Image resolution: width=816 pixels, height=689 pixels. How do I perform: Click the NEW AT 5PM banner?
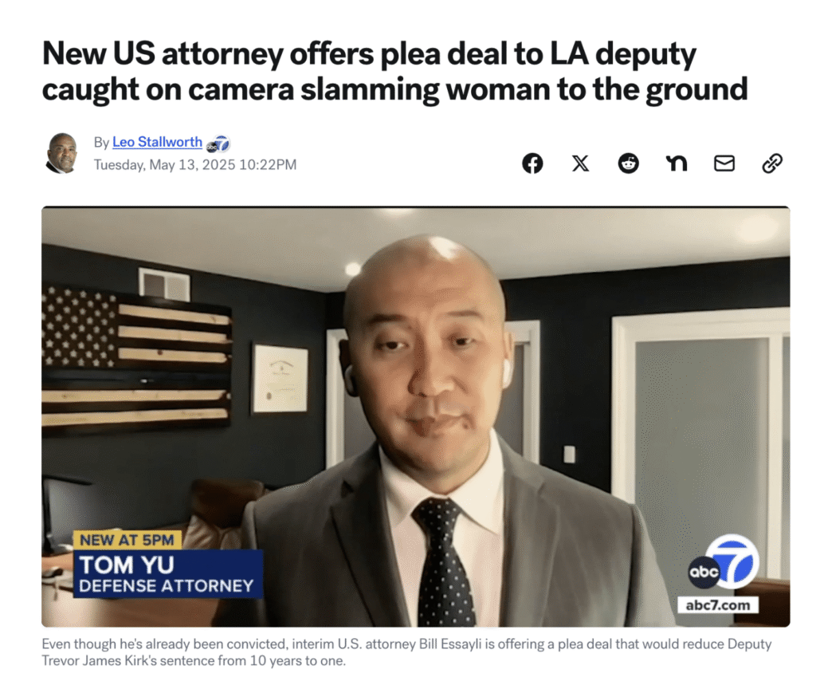click(127, 540)
